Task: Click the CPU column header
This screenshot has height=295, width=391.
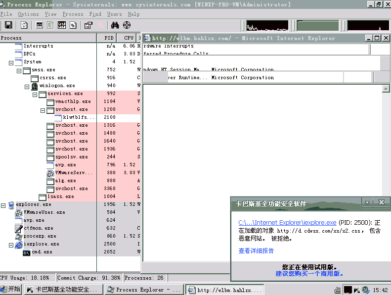Action: (x=129, y=38)
